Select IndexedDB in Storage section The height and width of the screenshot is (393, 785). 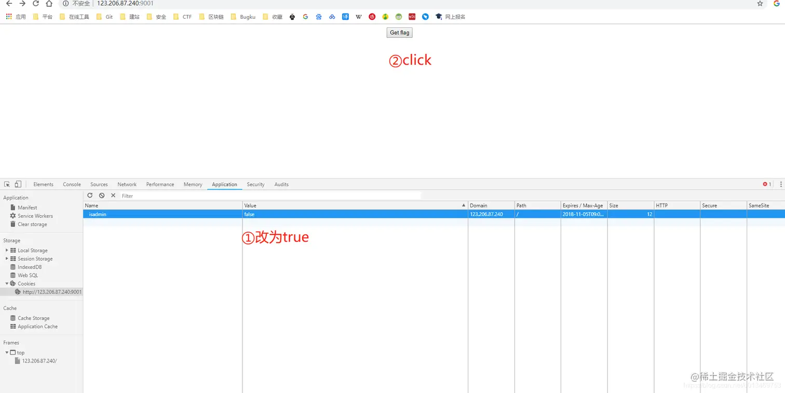point(30,267)
